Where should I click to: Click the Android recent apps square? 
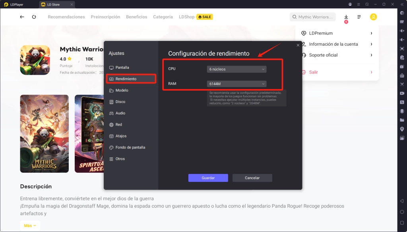(402, 223)
